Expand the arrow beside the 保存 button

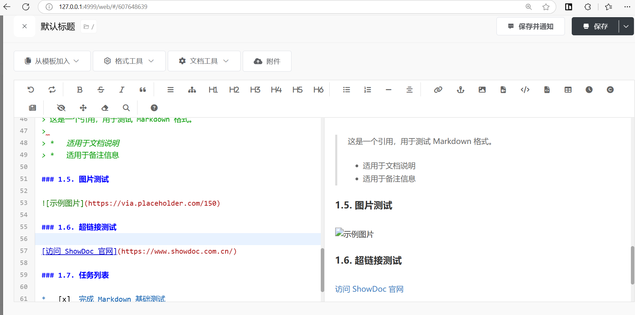[626, 26]
